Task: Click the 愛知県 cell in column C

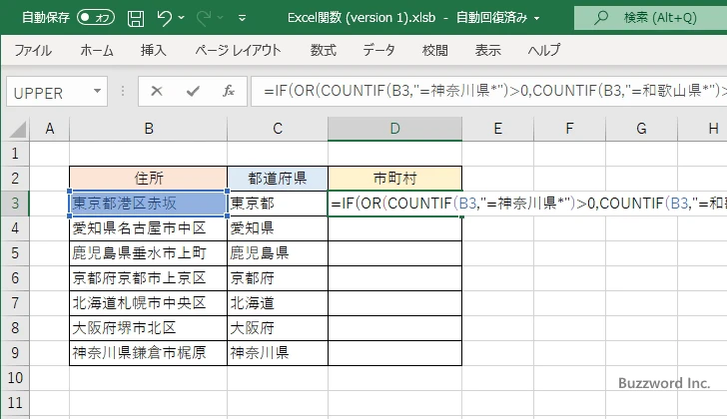Action: point(278,228)
